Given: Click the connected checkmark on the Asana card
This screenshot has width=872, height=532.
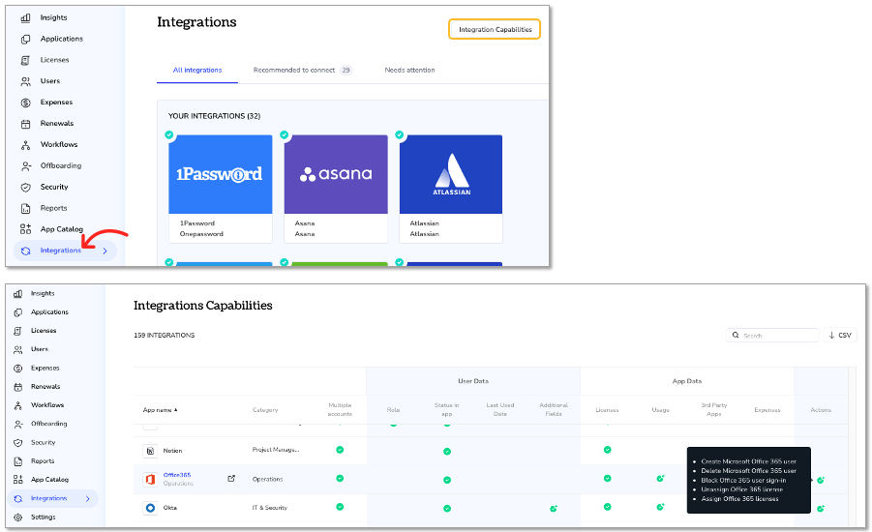Looking at the screenshot, I should (x=285, y=134).
